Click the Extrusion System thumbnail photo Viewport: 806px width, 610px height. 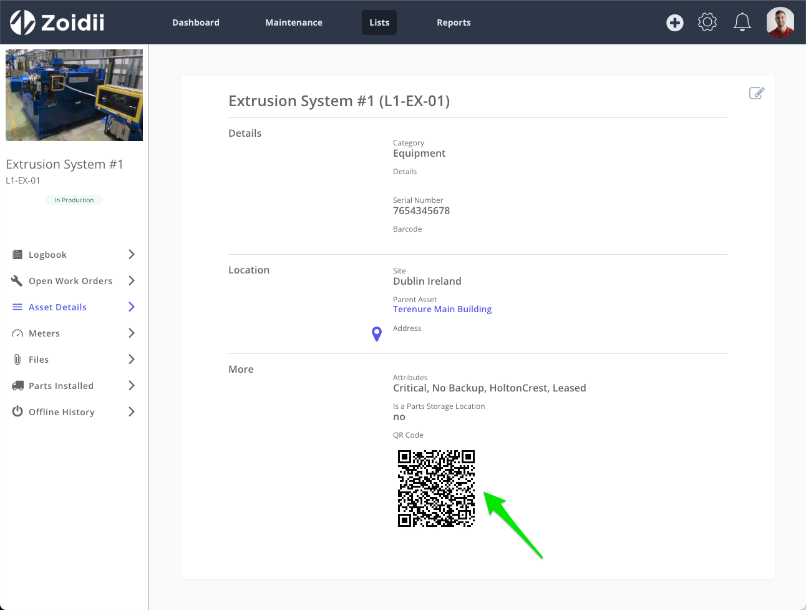coord(74,95)
